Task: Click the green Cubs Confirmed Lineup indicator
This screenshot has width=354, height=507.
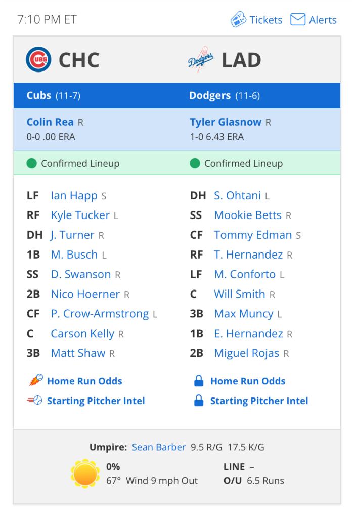Action: click(x=31, y=163)
